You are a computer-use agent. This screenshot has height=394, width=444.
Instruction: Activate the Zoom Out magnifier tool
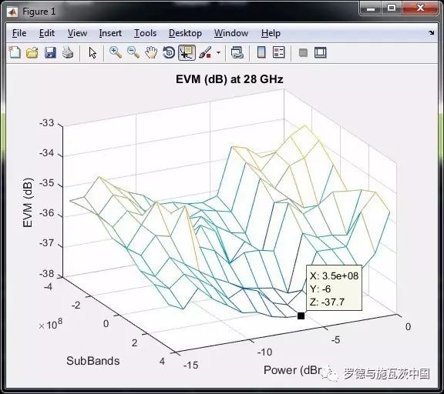tap(133, 52)
